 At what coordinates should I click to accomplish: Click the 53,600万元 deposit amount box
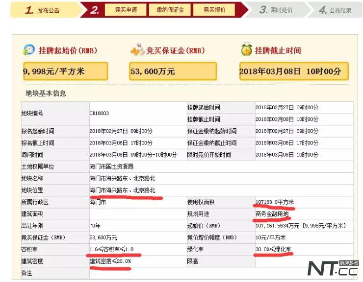[173, 71]
